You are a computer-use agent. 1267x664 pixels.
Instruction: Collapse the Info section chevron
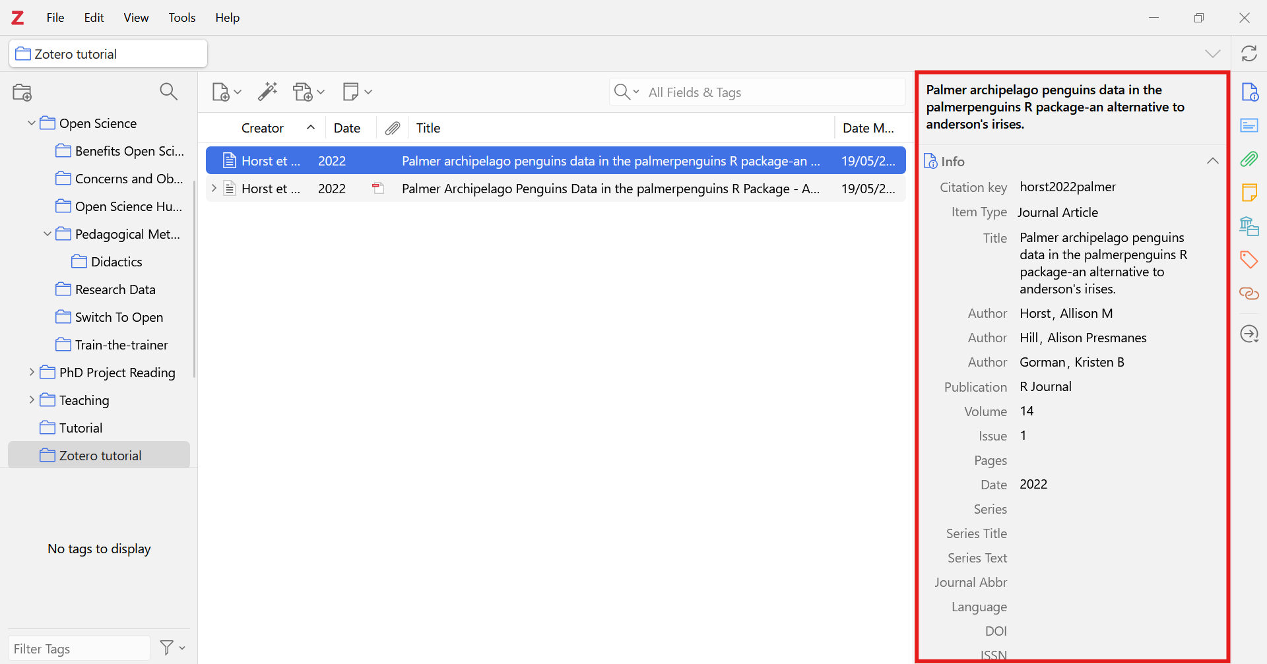point(1212,161)
